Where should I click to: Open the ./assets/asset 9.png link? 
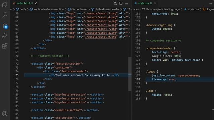click(x=101, y=37)
